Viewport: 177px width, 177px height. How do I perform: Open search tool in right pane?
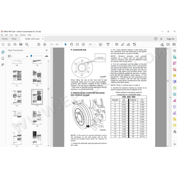(x=174, y=51)
